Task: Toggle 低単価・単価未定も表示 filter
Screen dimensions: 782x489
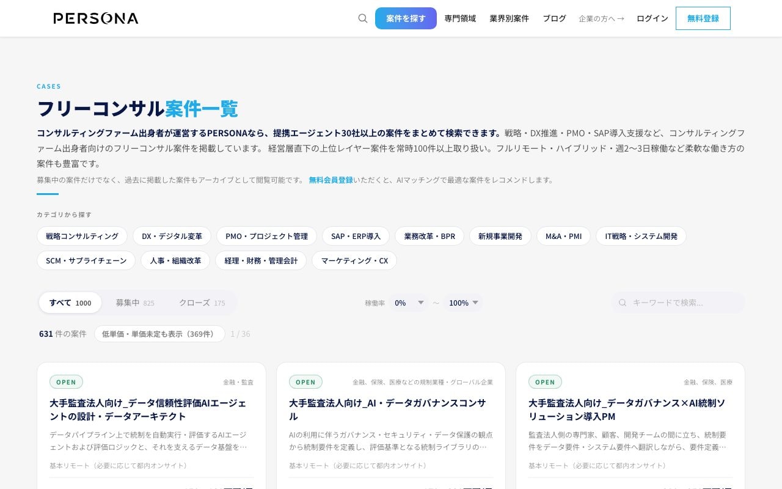Action: (159, 334)
